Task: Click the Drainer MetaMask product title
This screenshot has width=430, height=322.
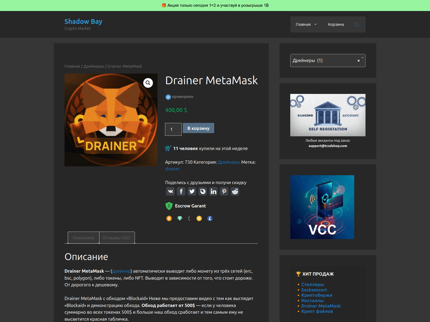Action: click(212, 80)
